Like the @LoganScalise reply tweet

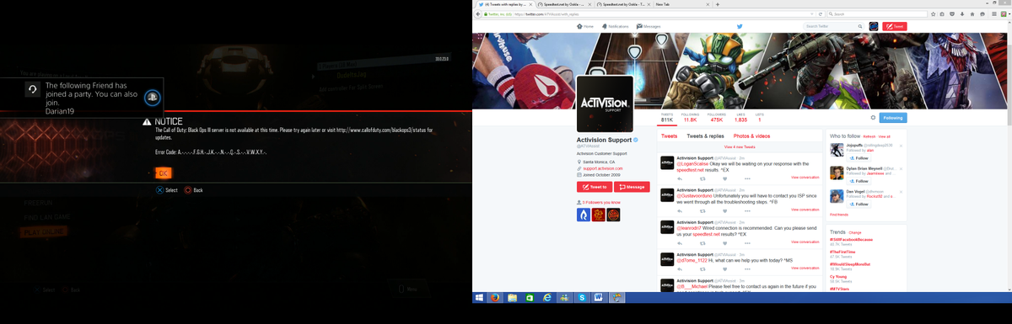tap(725, 178)
